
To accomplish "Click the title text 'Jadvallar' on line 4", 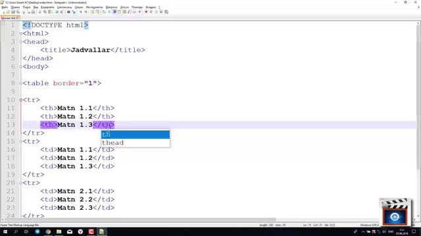I will tap(91, 50).
